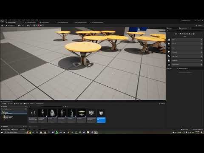Select the Trigger Box icon
This screenshot has width=204, height=153.
pos(169,60)
